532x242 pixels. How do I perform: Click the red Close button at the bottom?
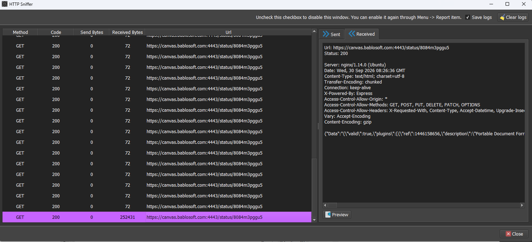point(514,234)
